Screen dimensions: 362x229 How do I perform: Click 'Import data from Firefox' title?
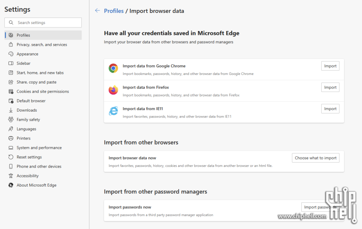pos(146,87)
